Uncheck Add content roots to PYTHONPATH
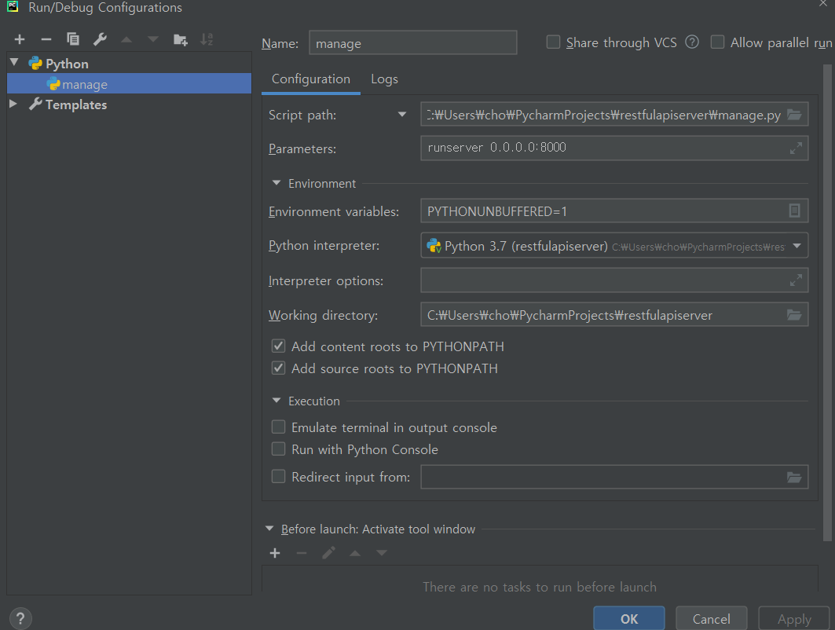This screenshot has height=630, width=835. [x=279, y=346]
